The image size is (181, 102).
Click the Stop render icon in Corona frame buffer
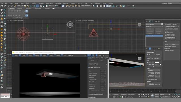tap(96, 56)
